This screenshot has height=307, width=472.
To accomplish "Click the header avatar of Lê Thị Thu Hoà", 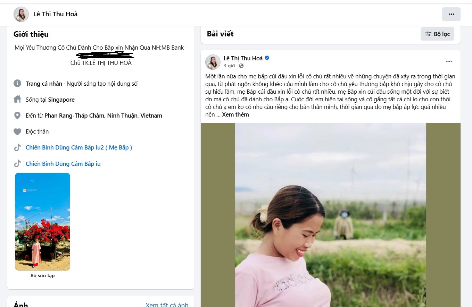I will pos(21,14).
